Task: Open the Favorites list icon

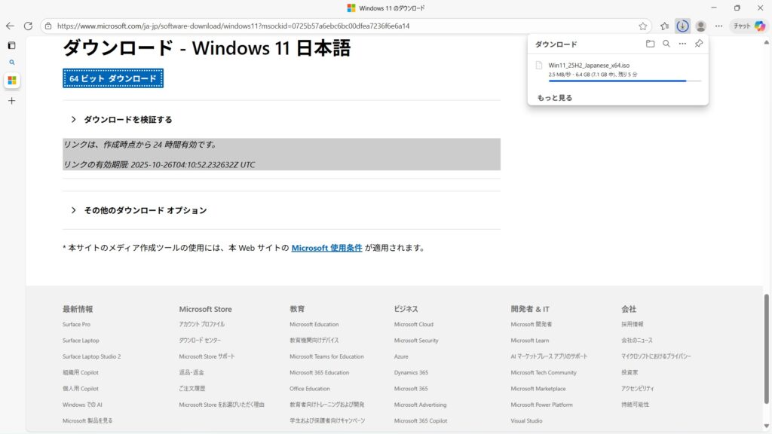Action: tap(664, 26)
